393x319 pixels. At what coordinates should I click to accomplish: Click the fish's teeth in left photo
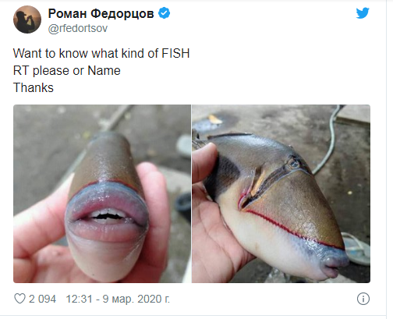point(108,215)
